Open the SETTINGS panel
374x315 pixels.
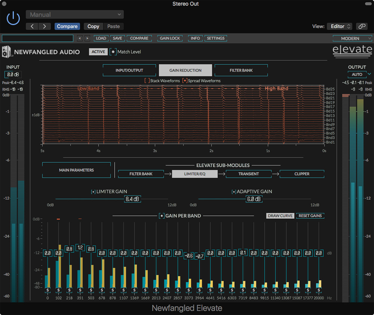point(216,38)
